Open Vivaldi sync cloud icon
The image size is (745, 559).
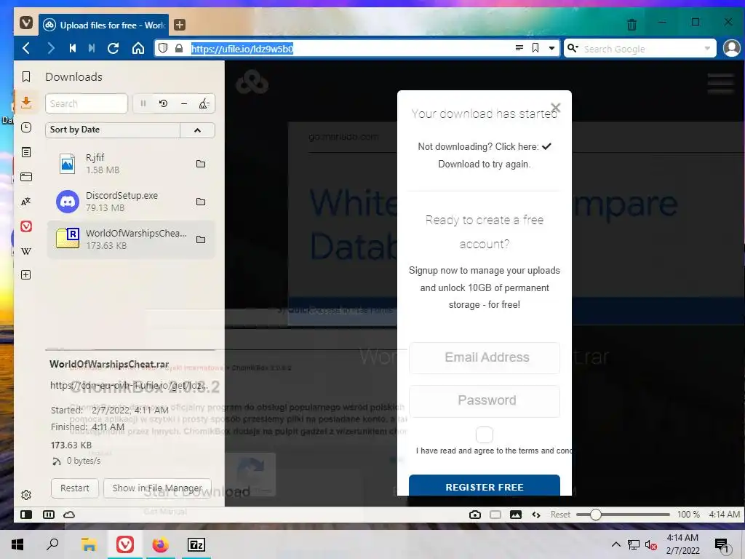pos(69,515)
